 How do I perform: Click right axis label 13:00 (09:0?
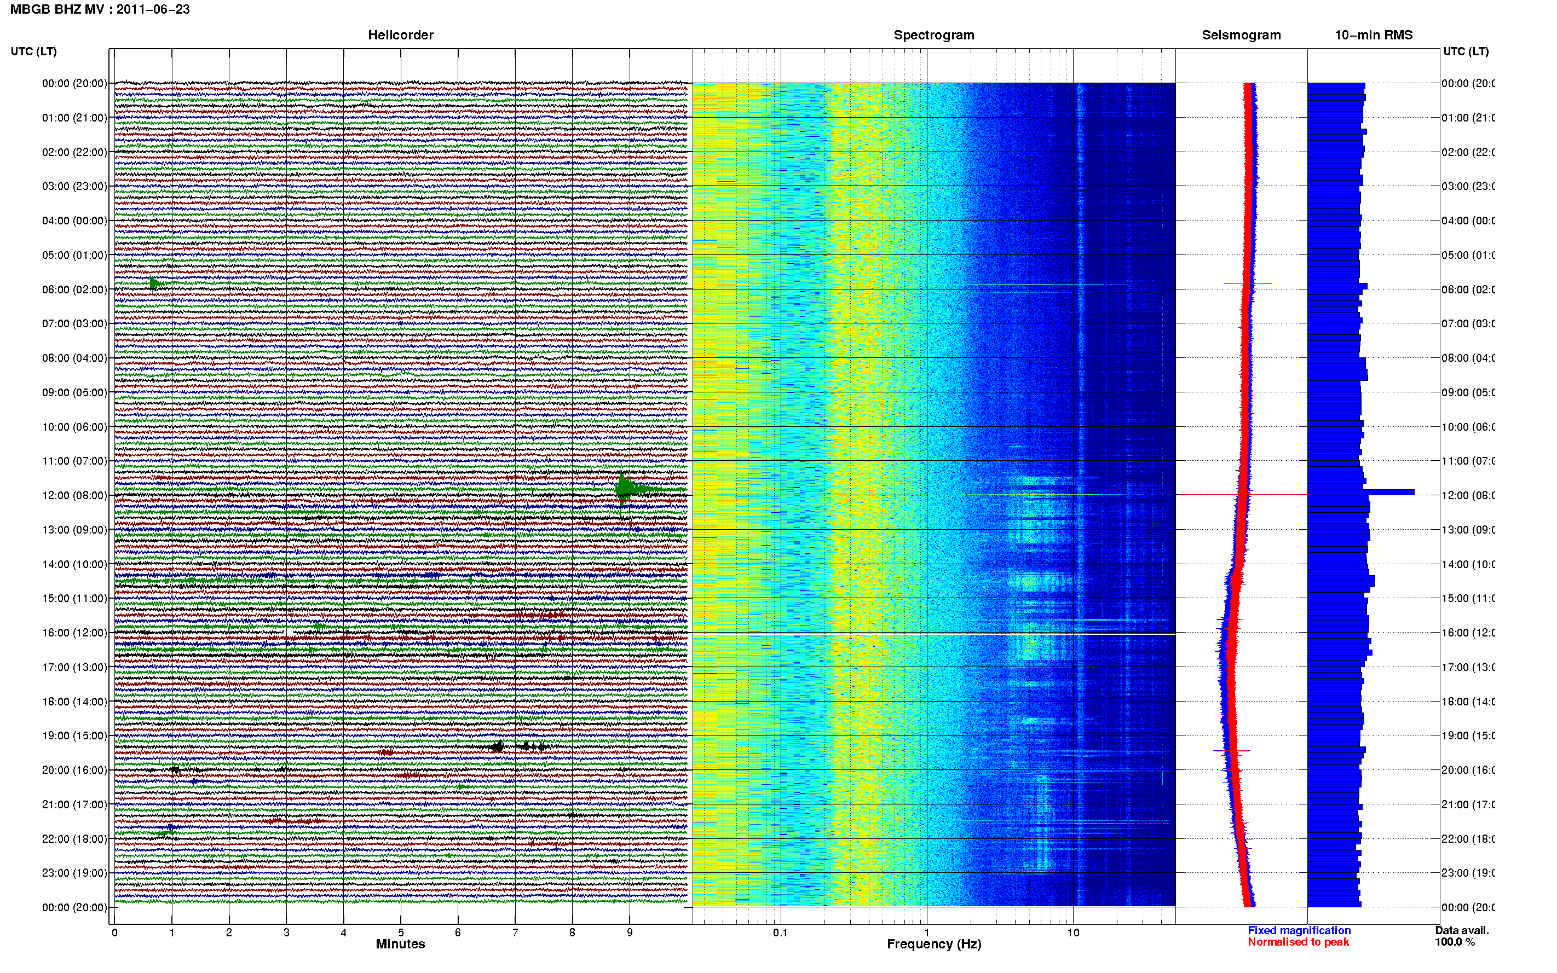1468,530
